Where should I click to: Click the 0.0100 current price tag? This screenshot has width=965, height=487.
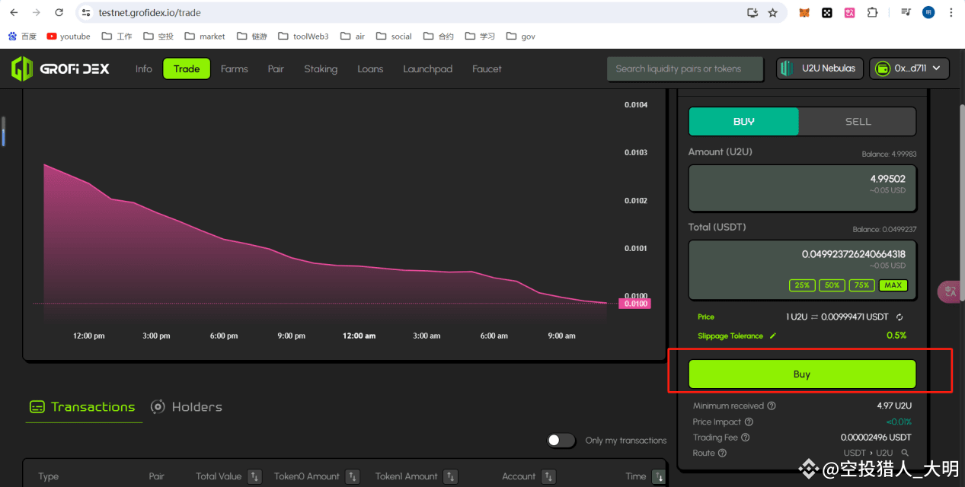click(x=634, y=304)
